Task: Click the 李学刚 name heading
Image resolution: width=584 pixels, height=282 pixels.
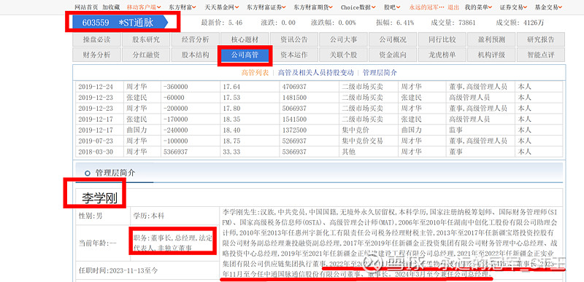Action: pyautogui.click(x=99, y=198)
